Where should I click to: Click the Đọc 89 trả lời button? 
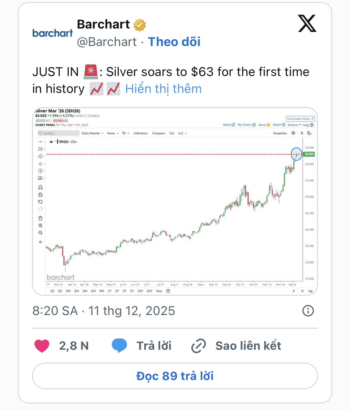175,376
